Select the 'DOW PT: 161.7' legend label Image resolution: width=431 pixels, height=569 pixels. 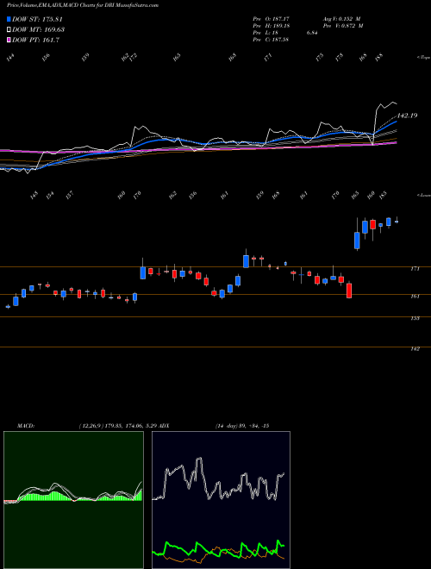[35, 40]
